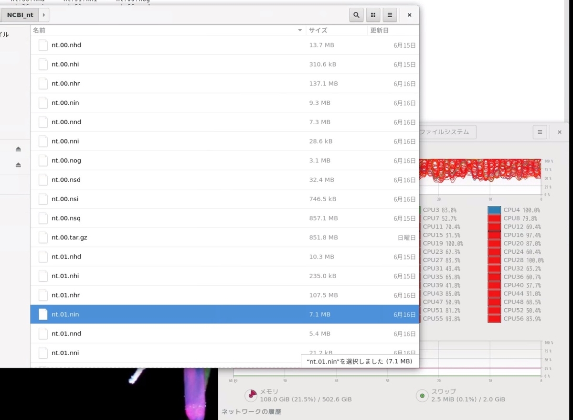This screenshot has height=420, width=573.
Task: Click the CPU3 83.0% label
Action: click(x=439, y=210)
